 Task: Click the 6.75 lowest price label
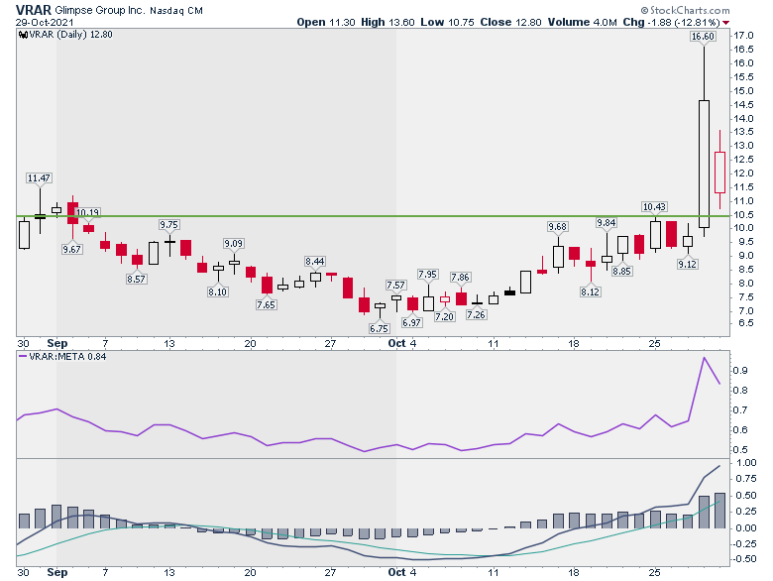point(380,328)
